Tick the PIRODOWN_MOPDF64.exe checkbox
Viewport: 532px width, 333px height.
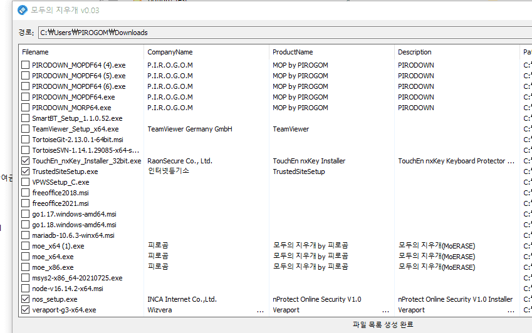tap(26, 96)
